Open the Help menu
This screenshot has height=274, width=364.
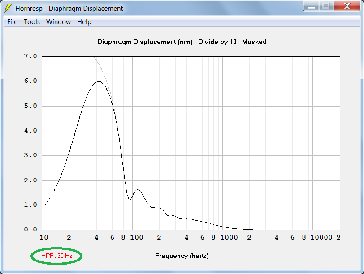pos(84,22)
